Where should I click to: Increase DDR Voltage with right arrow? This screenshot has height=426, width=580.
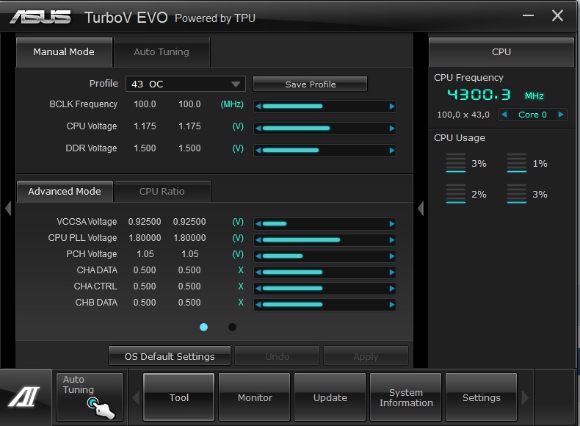click(x=392, y=151)
